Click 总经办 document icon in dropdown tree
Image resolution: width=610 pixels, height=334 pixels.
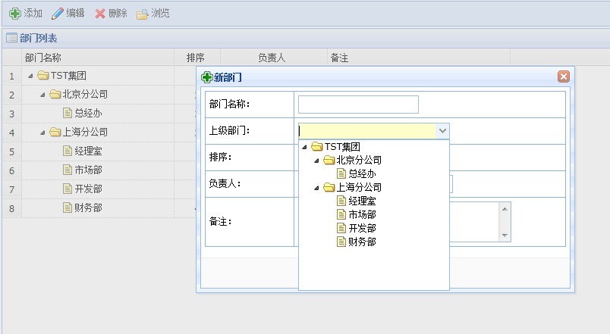coord(341,173)
